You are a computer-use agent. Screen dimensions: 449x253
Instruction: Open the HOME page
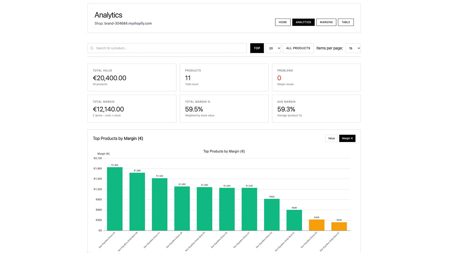pyautogui.click(x=283, y=22)
